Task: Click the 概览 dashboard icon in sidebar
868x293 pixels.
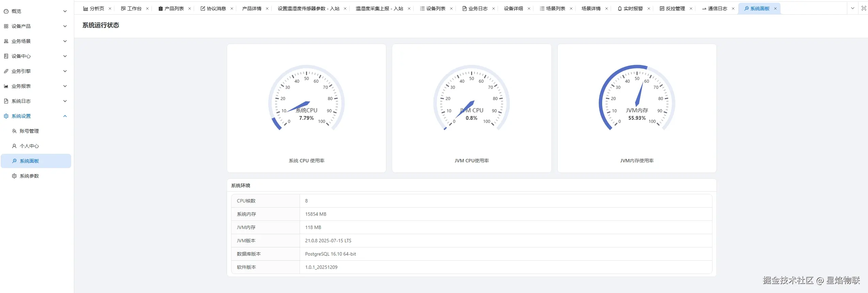Action: (6, 11)
